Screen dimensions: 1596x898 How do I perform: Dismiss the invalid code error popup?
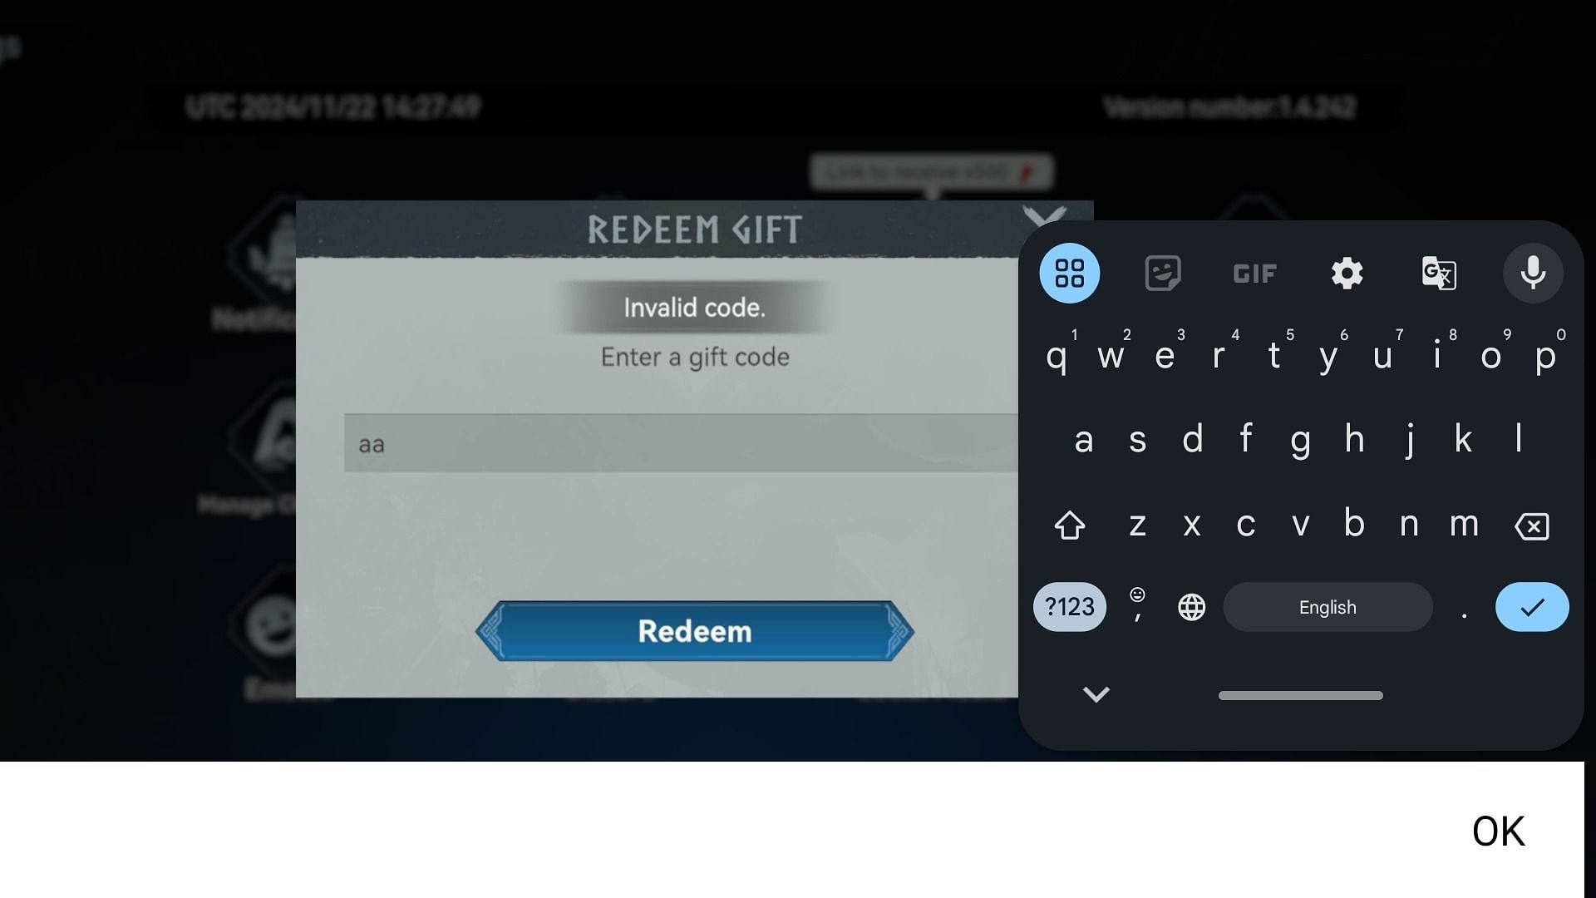(x=1499, y=830)
